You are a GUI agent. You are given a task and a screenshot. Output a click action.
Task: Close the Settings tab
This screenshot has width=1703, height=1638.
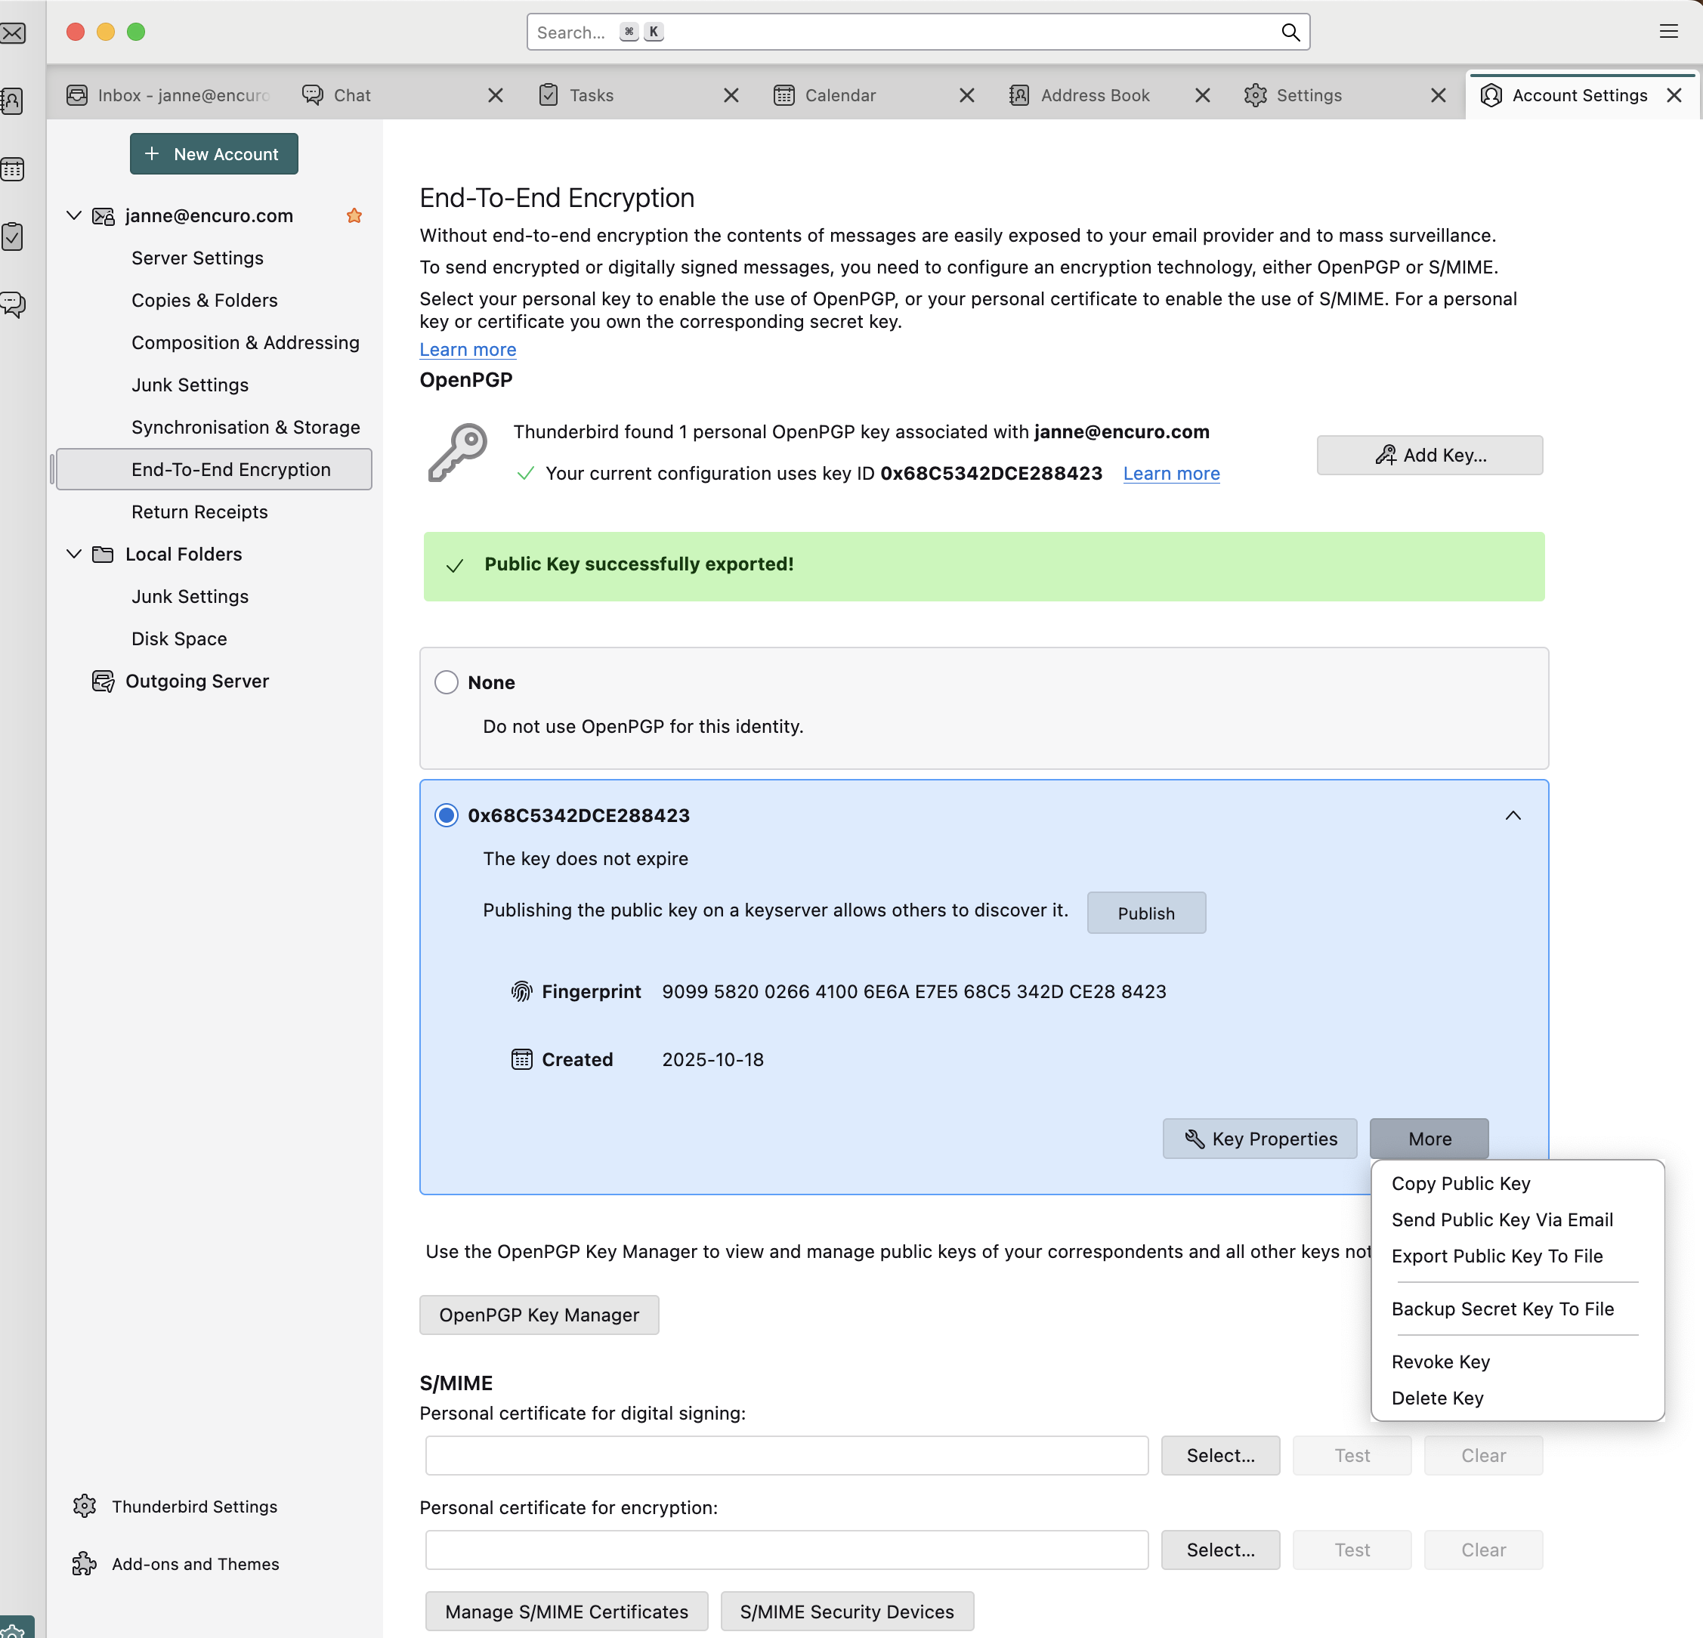click(x=1439, y=96)
